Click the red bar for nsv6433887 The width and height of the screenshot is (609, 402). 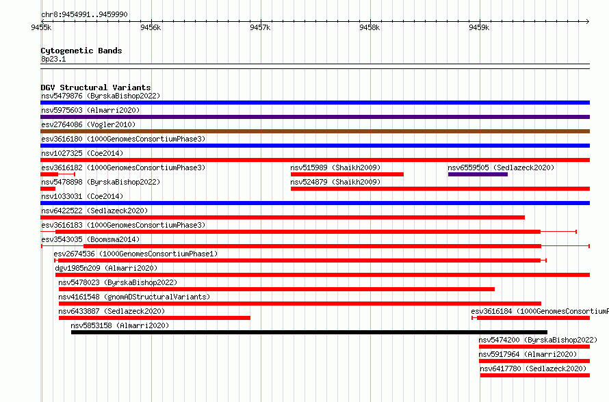[155, 318]
